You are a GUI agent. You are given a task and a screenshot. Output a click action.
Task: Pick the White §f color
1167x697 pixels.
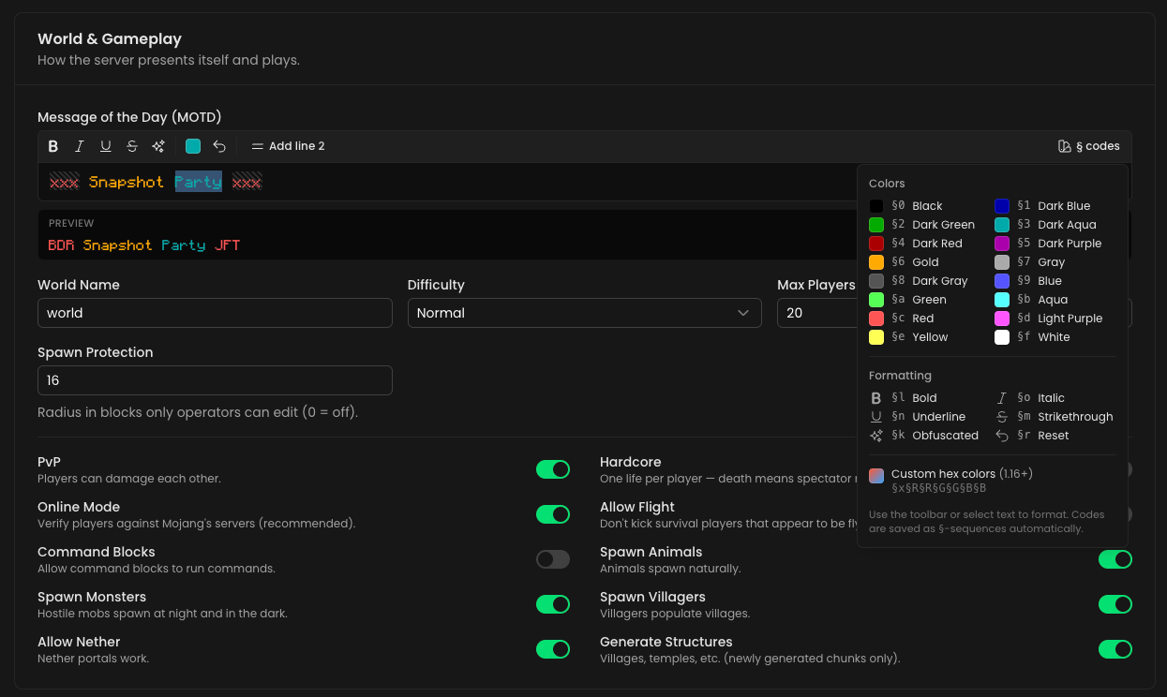pos(1032,337)
